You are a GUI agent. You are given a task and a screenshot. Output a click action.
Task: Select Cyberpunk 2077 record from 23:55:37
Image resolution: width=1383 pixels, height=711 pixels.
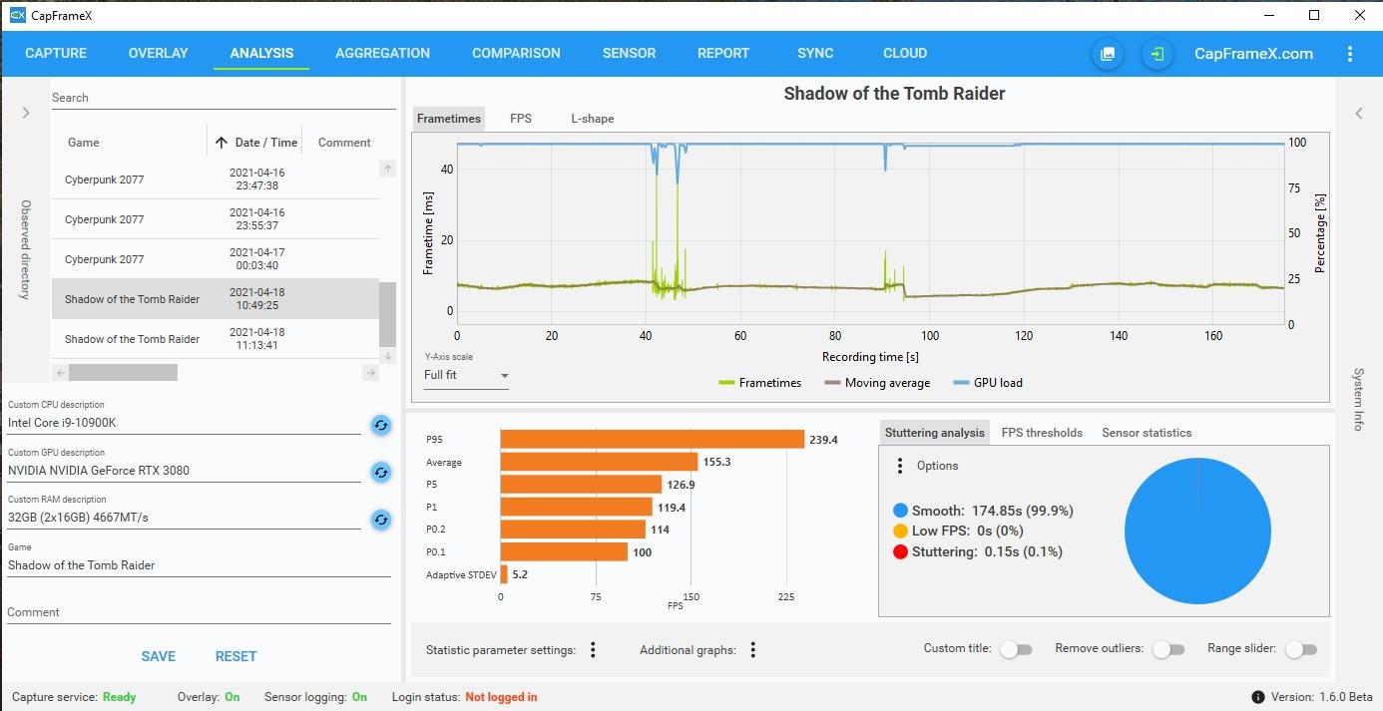pos(216,219)
